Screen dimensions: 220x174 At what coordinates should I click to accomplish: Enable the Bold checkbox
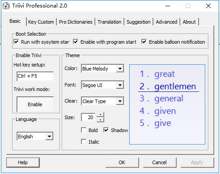84,130
